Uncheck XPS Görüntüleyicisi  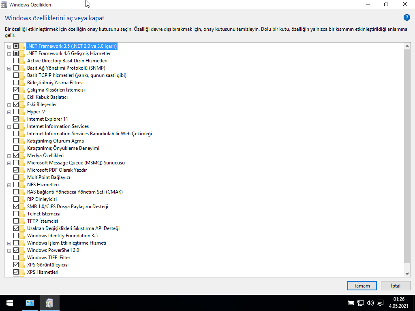point(16,265)
